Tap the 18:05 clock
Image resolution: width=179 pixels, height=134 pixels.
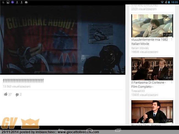pos(174,2)
